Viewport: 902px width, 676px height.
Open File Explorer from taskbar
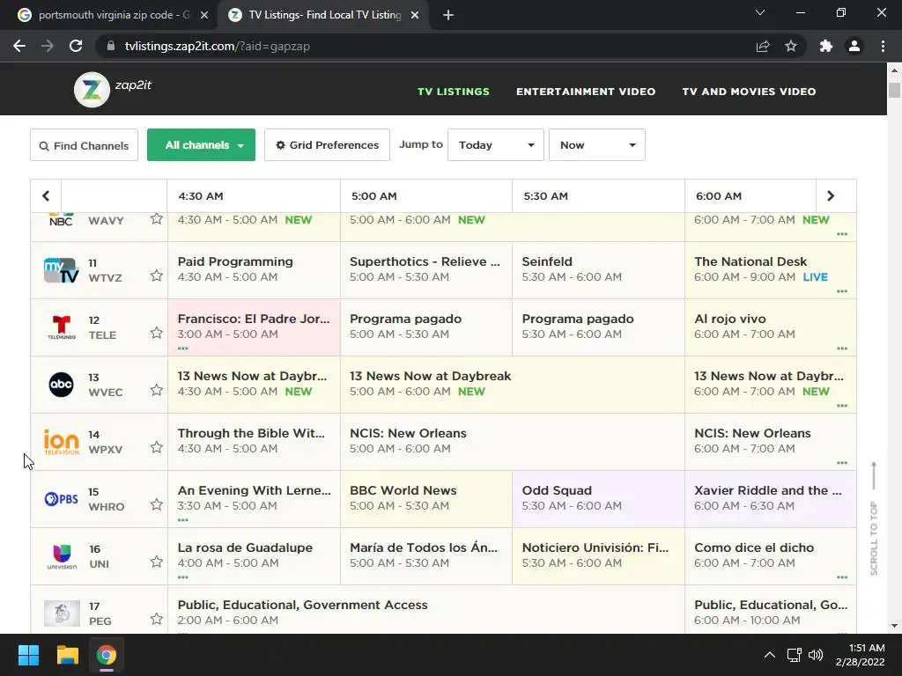click(67, 655)
